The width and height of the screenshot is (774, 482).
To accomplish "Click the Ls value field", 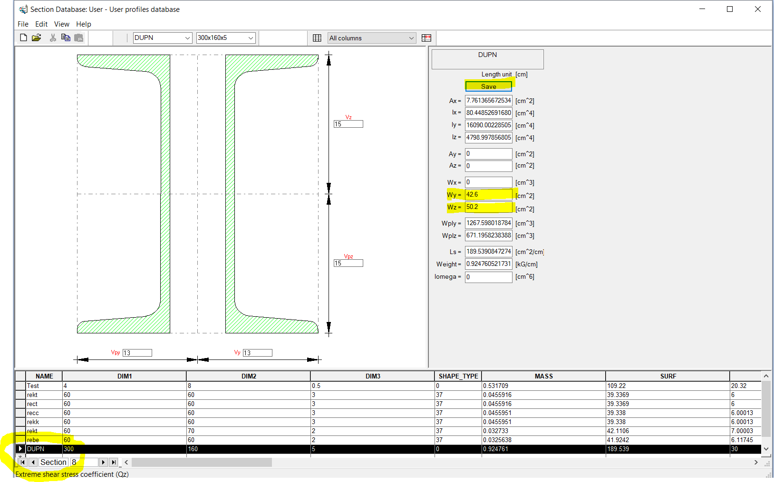I will [x=488, y=252].
